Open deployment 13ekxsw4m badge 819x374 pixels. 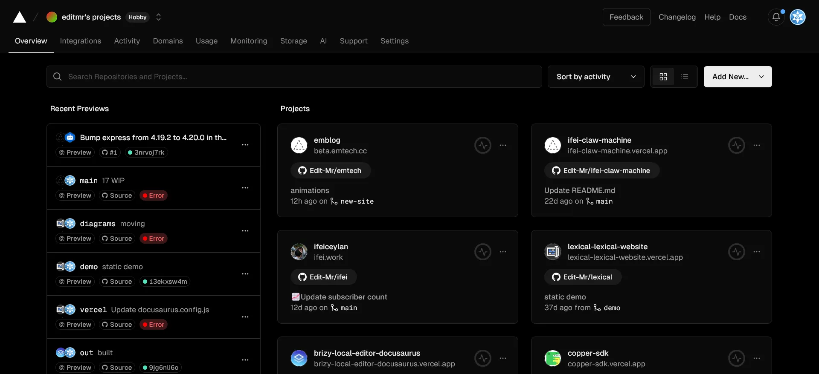(165, 282)
